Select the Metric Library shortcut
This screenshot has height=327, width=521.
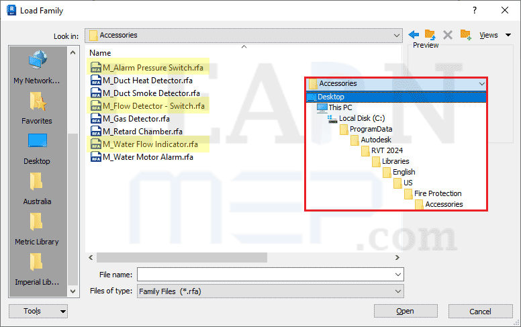coord(37,228)
